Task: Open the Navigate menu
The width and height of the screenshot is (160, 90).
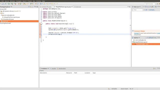Action: [x=19, y=1]
